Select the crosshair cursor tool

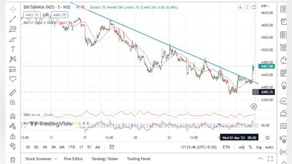(x=13, y=9)
